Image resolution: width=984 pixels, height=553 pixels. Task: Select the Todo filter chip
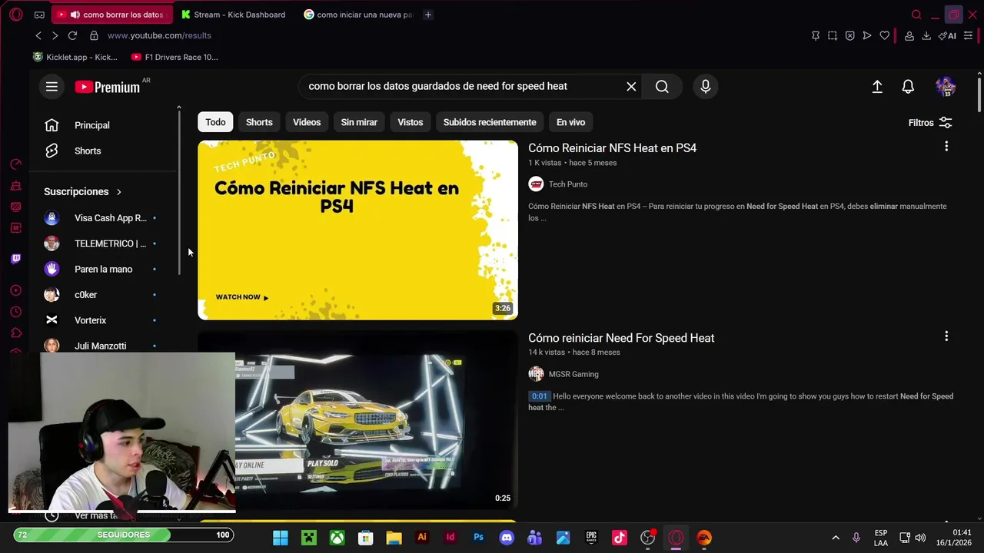pos(215,122)
